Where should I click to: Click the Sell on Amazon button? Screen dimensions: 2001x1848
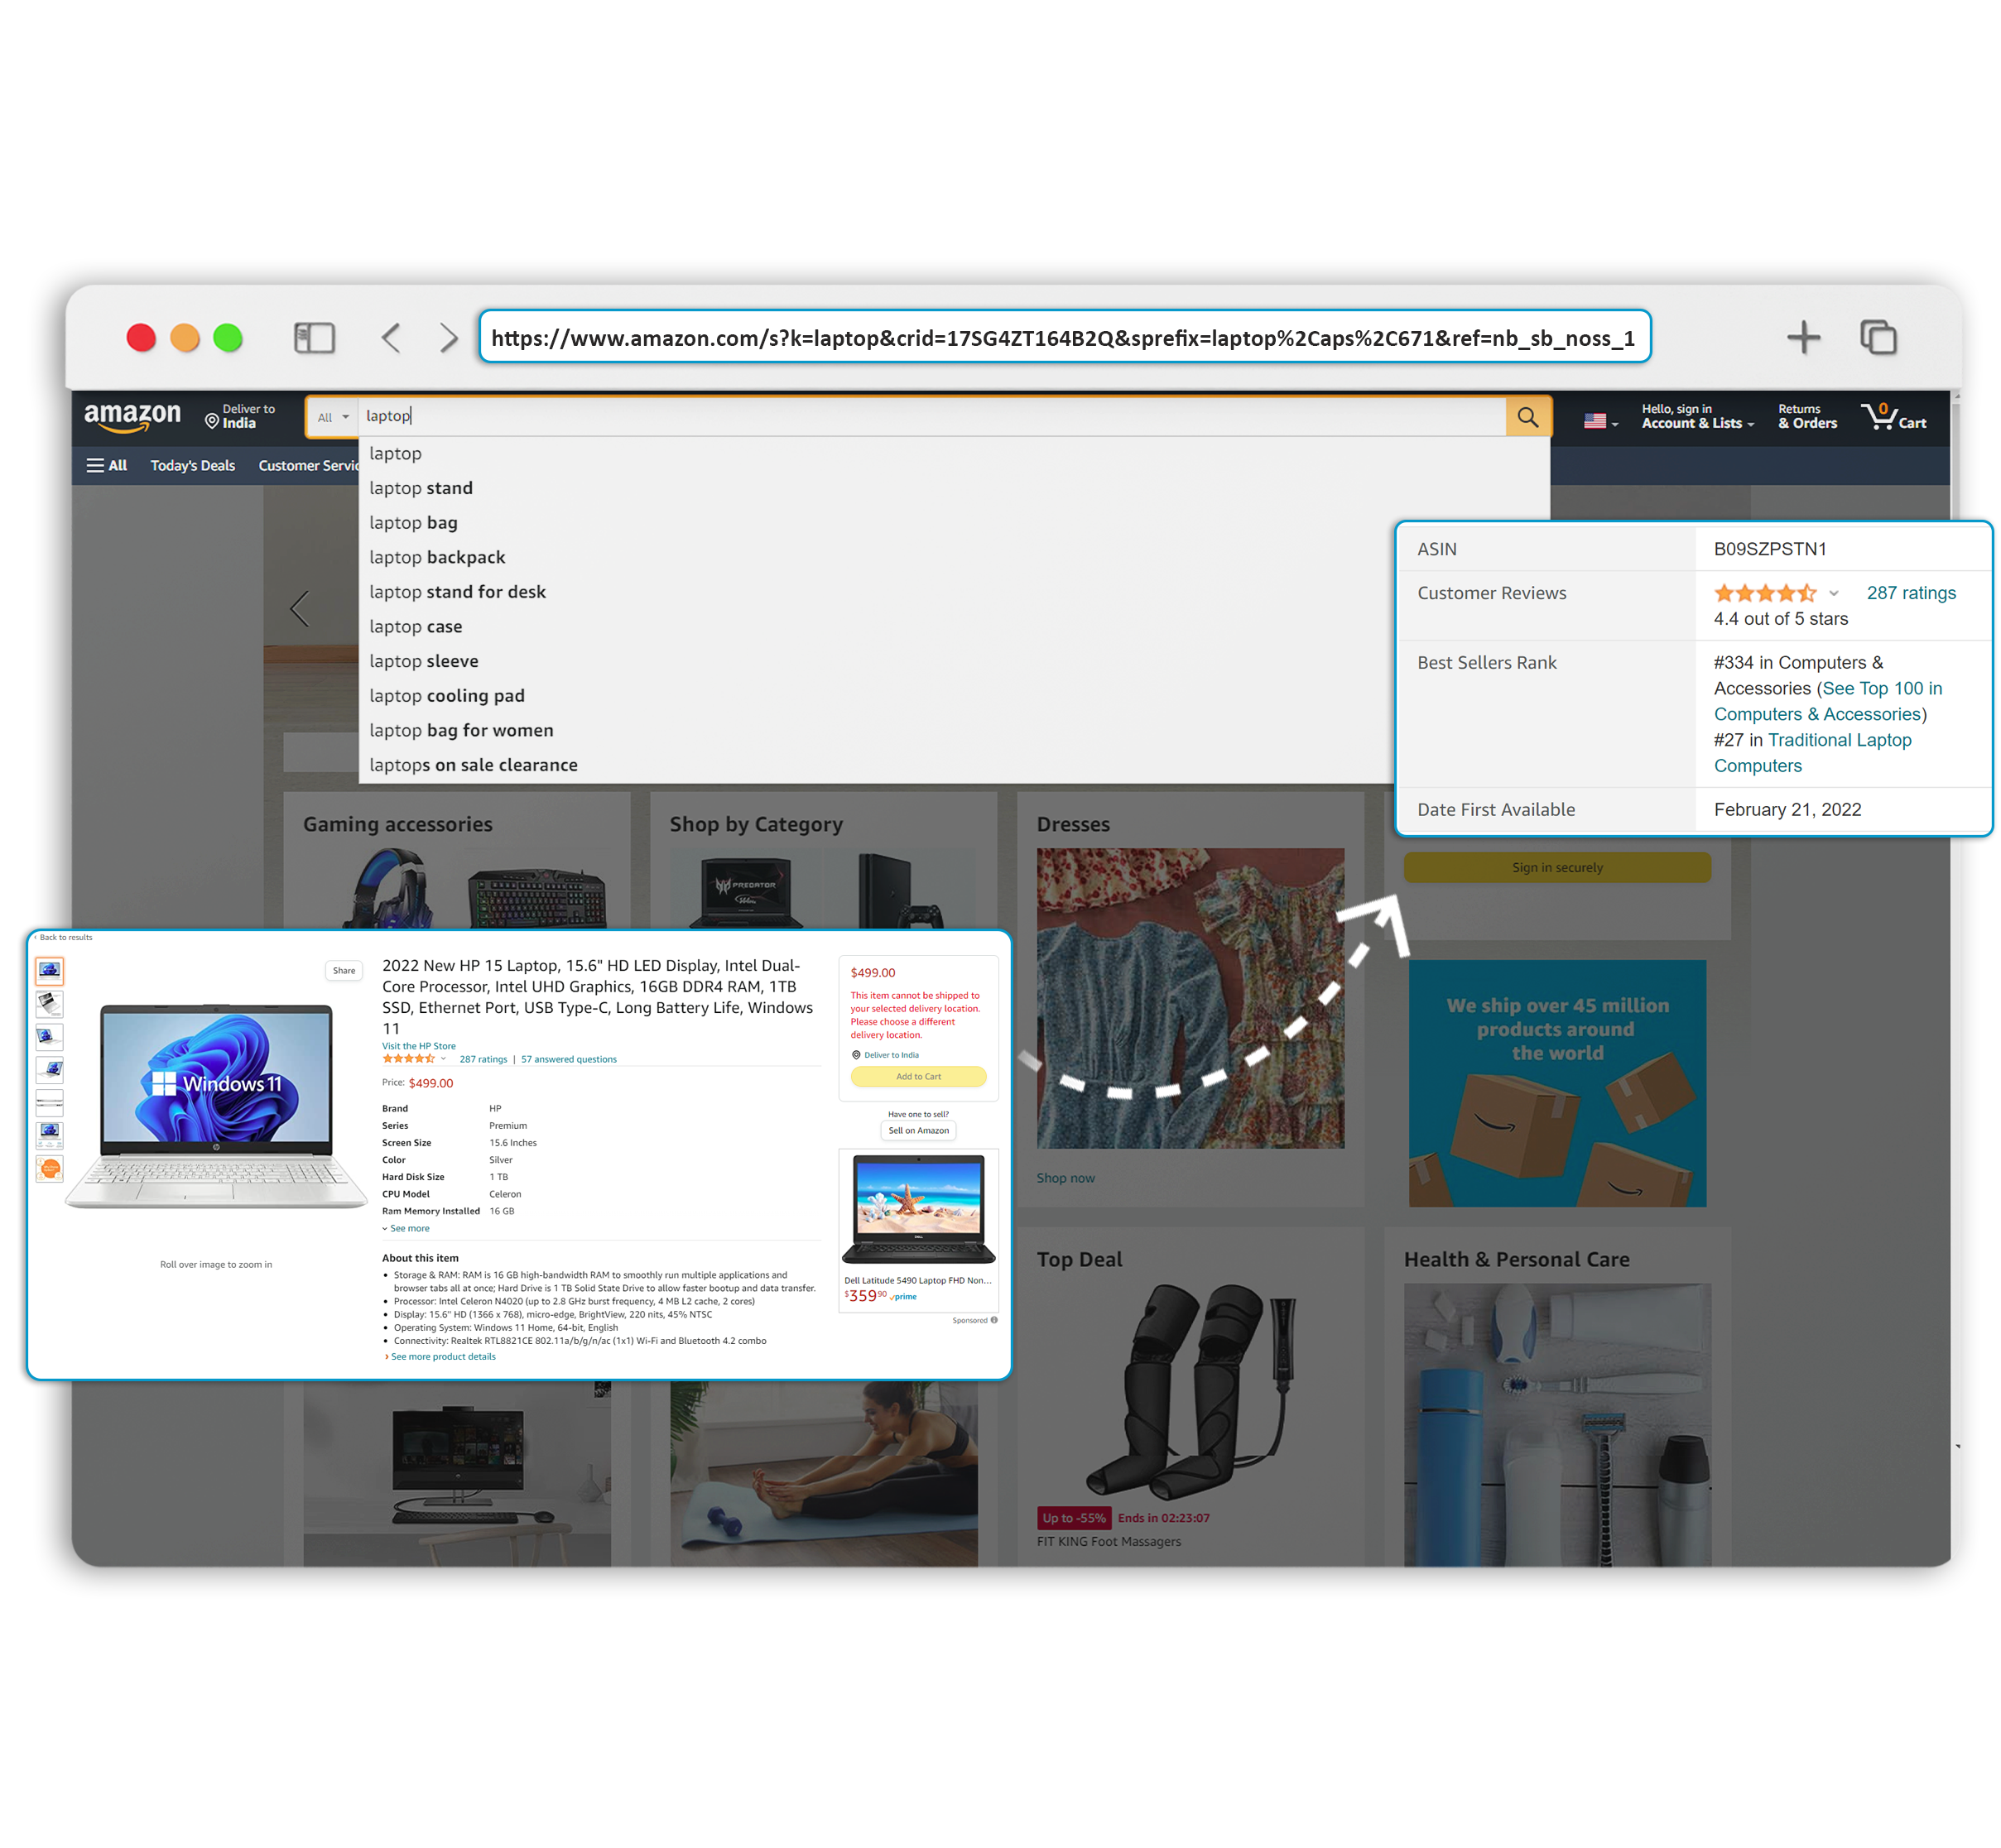tap(917, 1130)
